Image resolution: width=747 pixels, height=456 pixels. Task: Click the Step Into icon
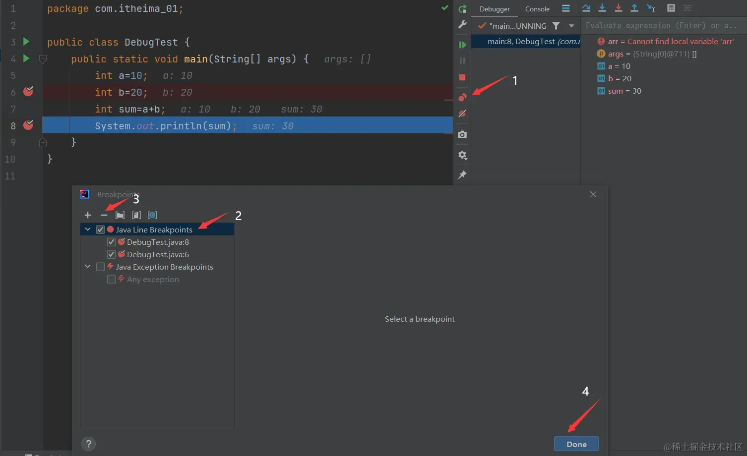click(x=602, y=8)
